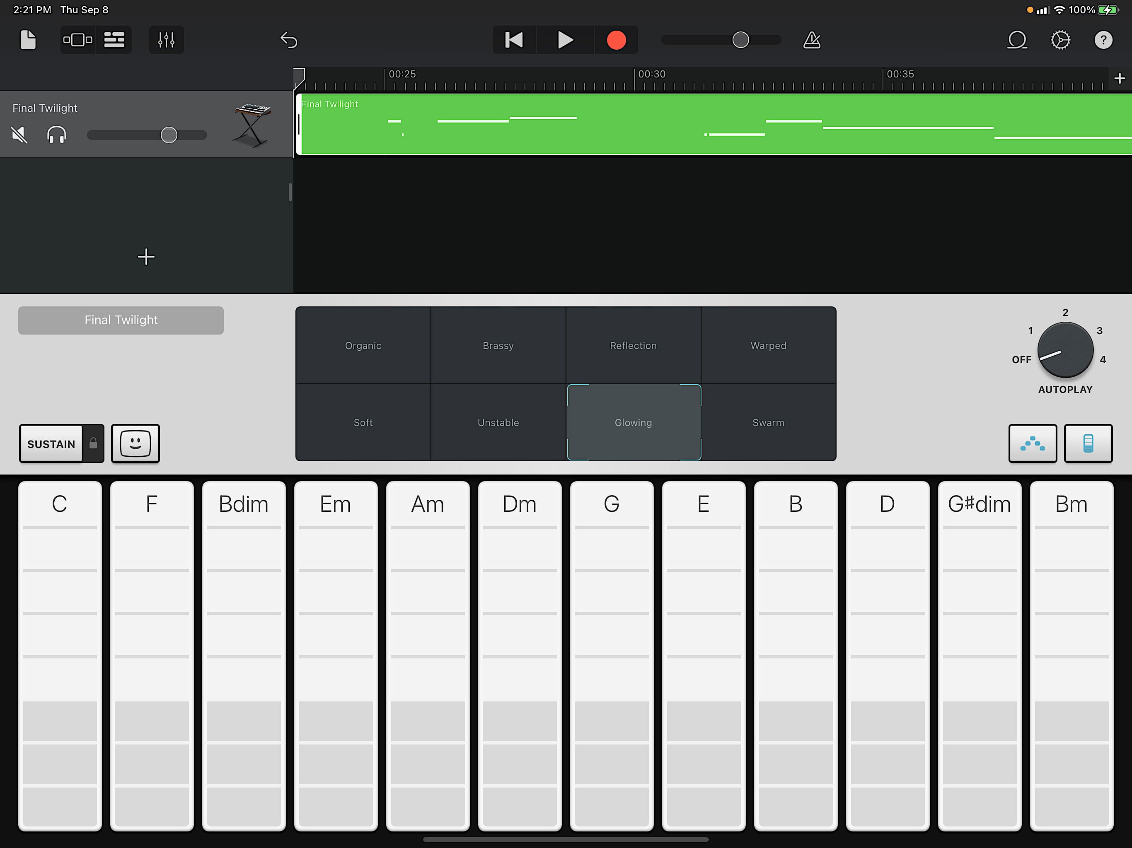This screenshot has width=1132, height=848.
Task: Open the help question mark
Action: 1103,40
